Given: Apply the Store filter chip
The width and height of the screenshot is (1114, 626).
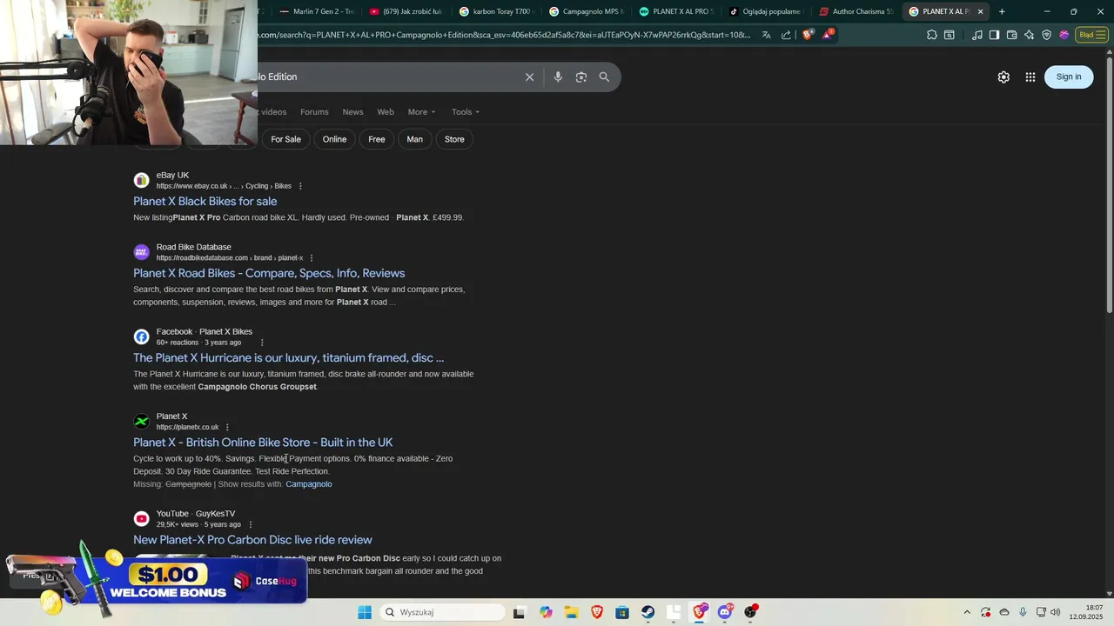Looking at the screenshot, I should [x=454, y=139].
